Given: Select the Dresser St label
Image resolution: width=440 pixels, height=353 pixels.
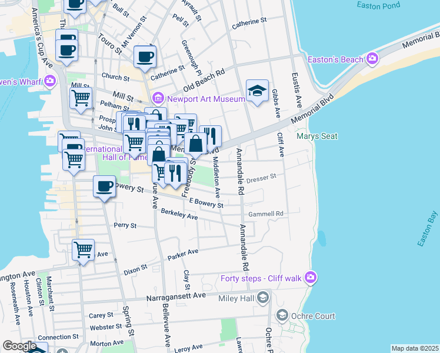Looking at the screenshot, I should click(261, 178).
